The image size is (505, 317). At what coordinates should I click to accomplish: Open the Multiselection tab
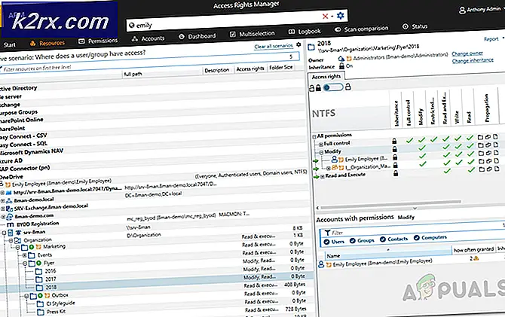pos(252,33)
